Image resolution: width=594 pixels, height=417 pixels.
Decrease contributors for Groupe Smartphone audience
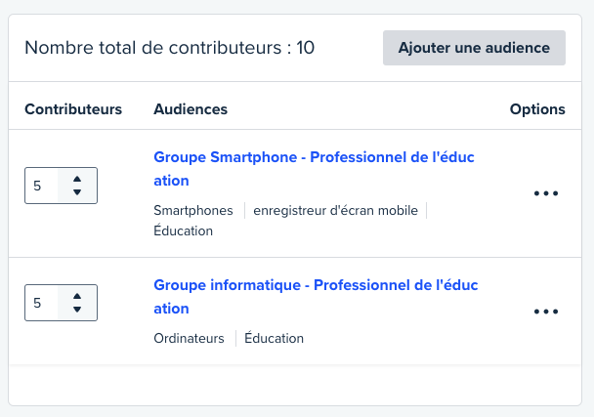(x=77, y=192)
